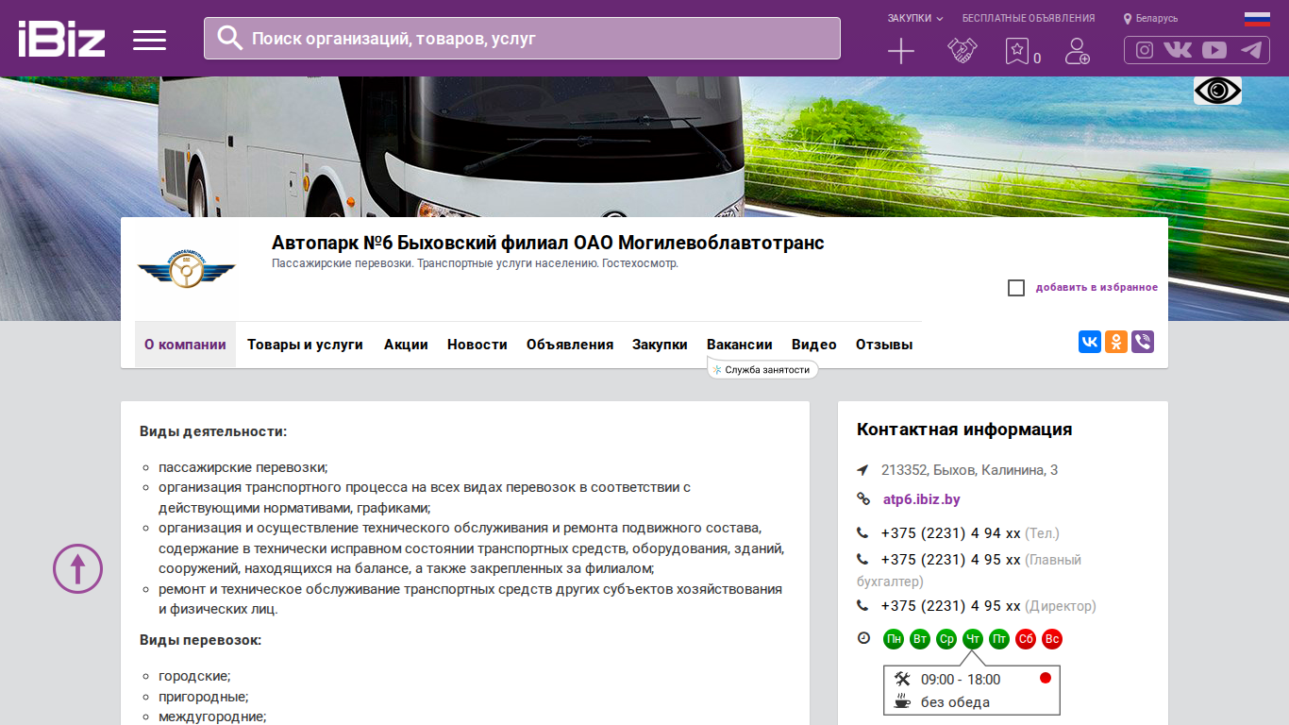Select Saturday (Сб) schedule day
Viewport: 1289px width, 725px height.
click(1026, 639)
